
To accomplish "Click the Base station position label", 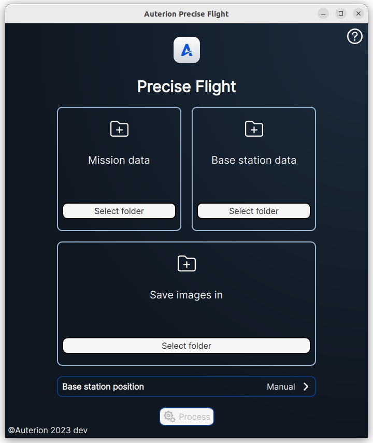I will (103, 387).
